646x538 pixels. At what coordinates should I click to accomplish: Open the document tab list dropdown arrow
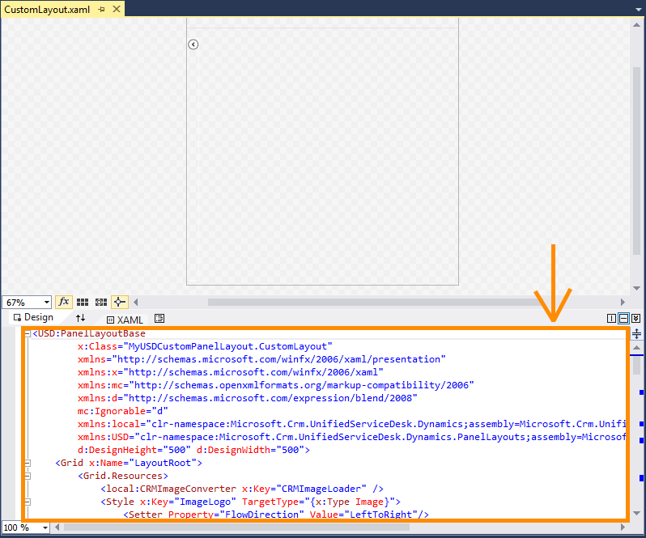[x=638, y=9]
